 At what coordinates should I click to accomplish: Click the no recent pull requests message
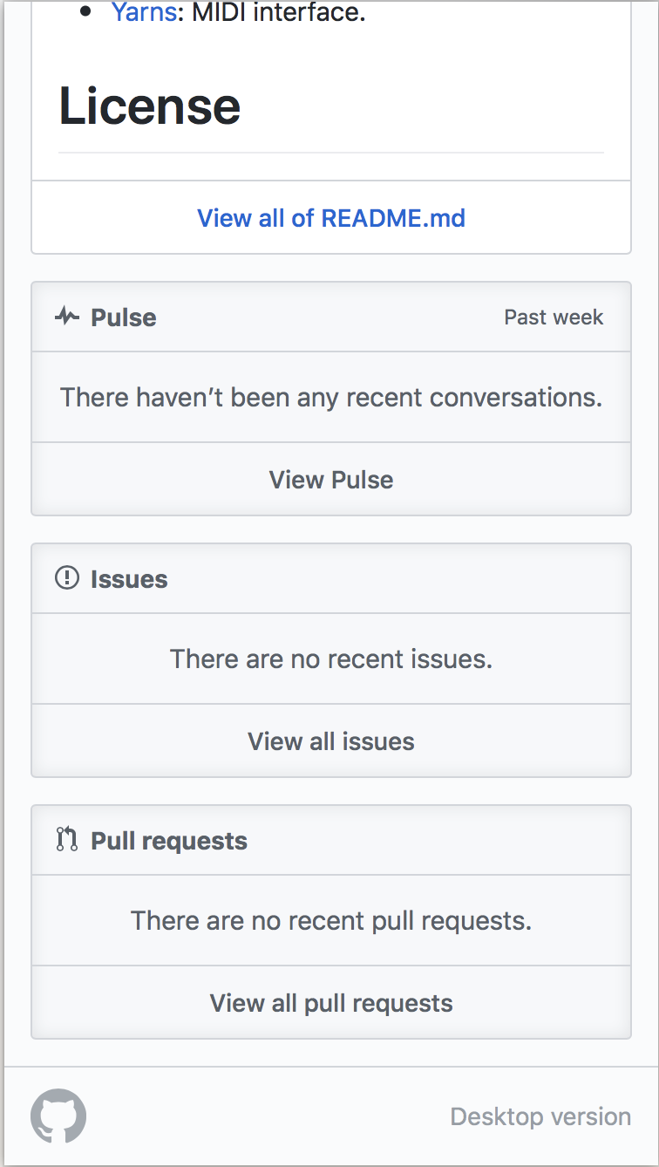pyautogui.click(x=331, y=920)
